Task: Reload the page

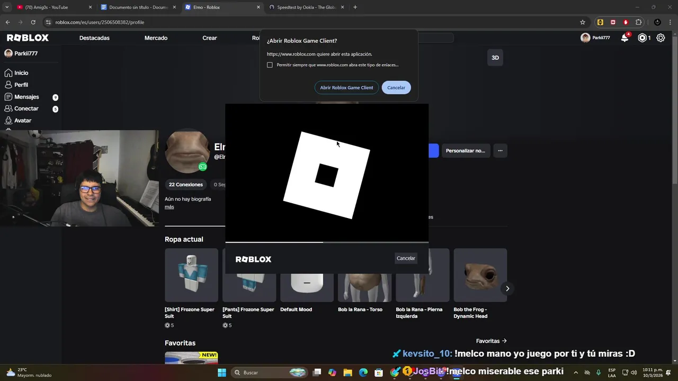Action: [33, 22]
